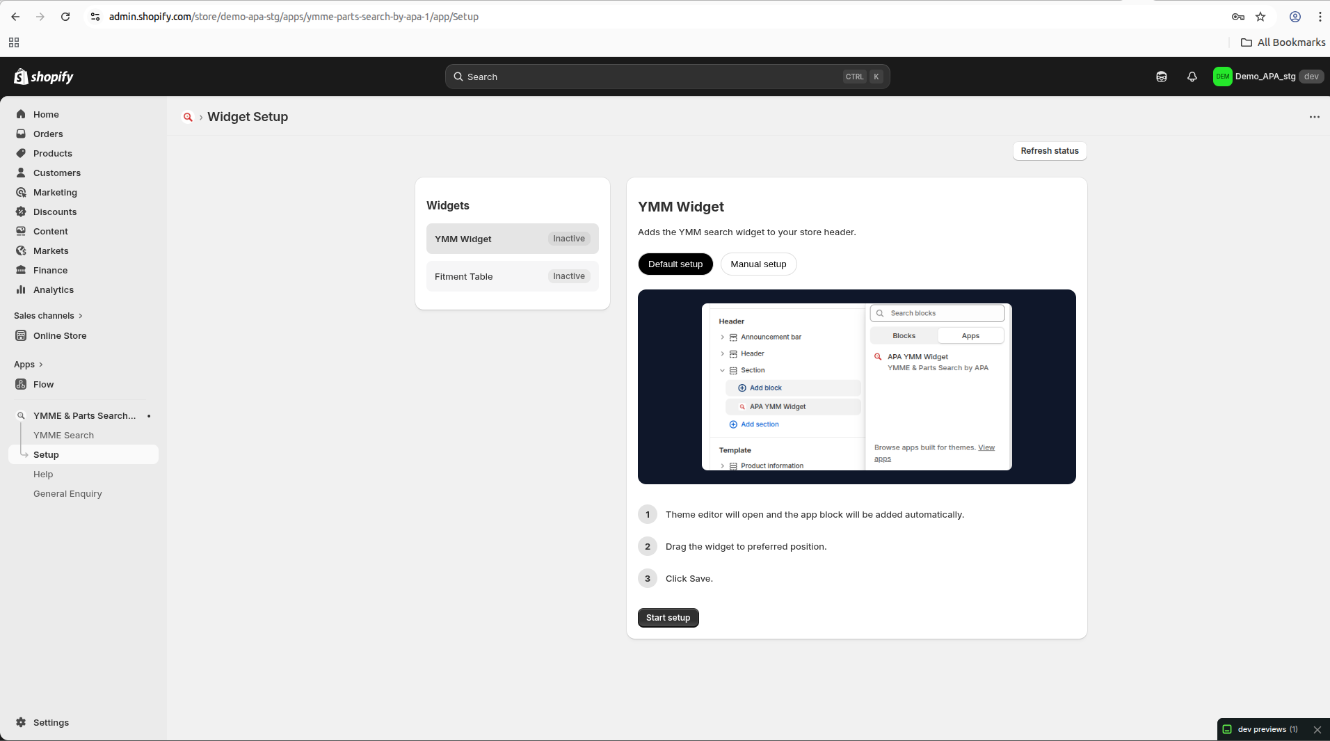Open the browser profile icon
The width and height of the screenshot is (1330, 741).
click(1295, 17)
